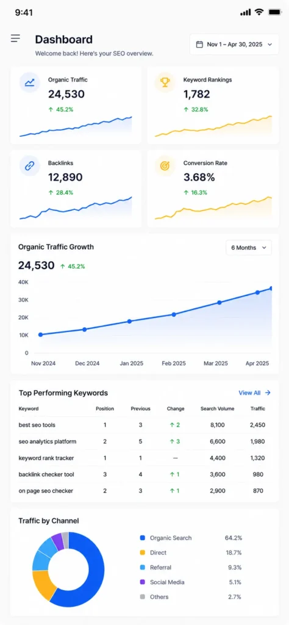Click the 1,980 traffic cell
Viewport: 289px width, 625px height.
pyautogui.click(x=257, y=442)
